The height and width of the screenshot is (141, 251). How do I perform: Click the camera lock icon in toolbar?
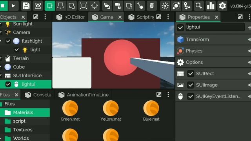click(118, 6)
